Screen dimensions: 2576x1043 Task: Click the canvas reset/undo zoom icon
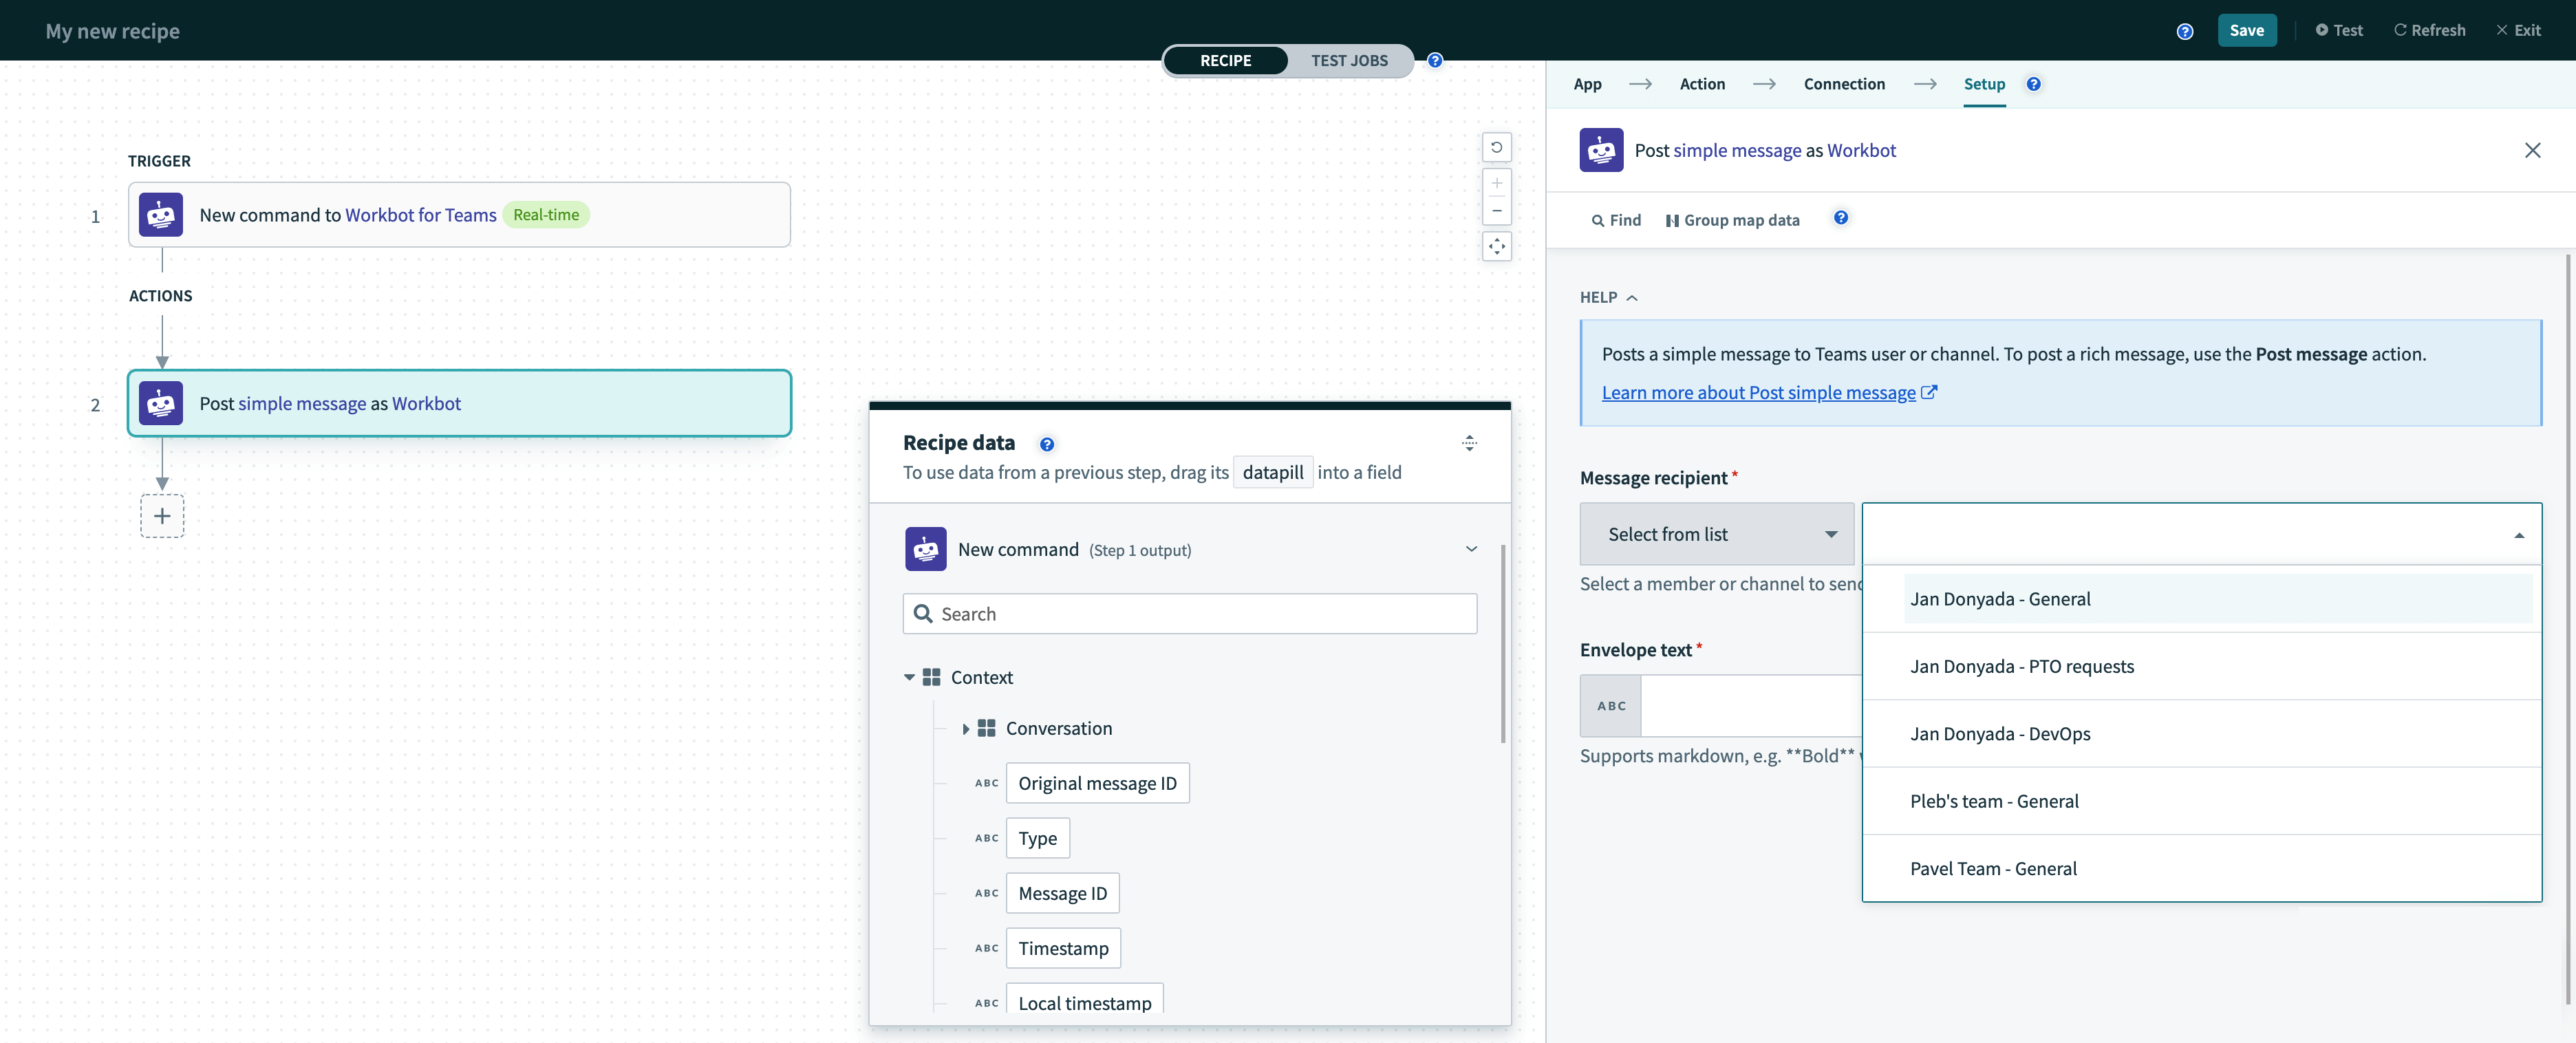1496,147
